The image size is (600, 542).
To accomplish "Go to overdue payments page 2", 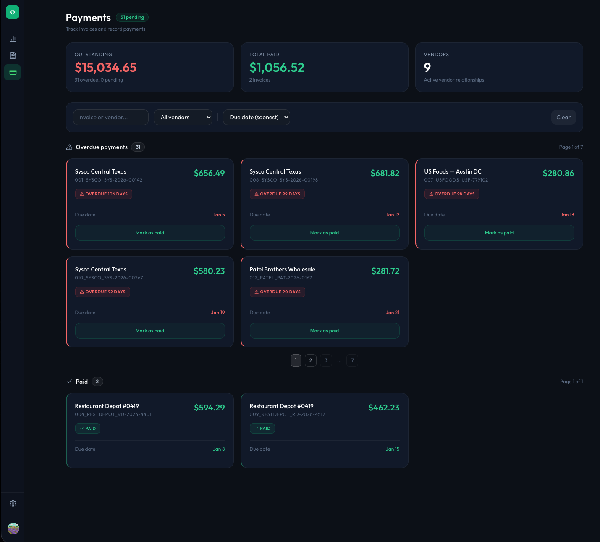I will 311,360.
